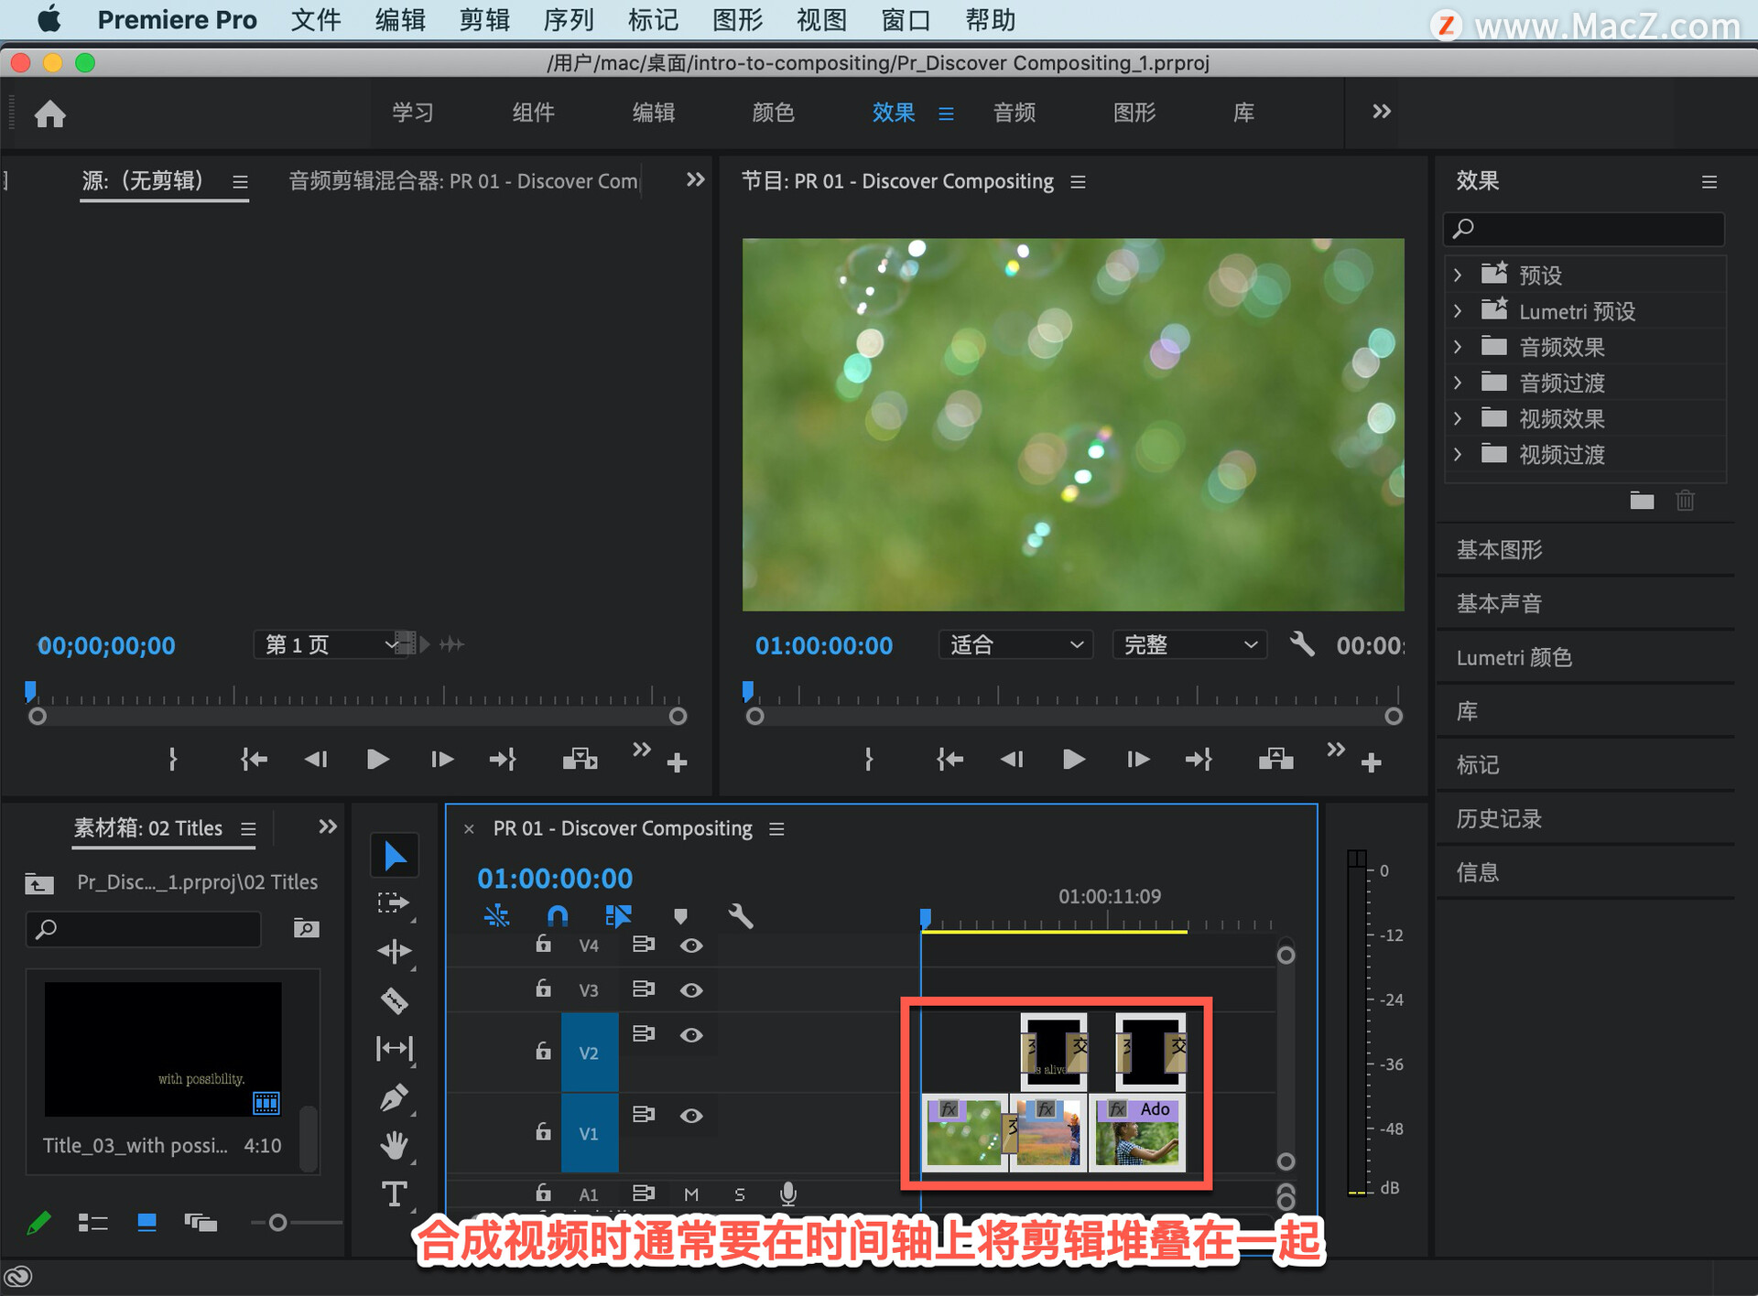Viewport: 1758px width, 1296px height.
Task: Open Program monitor settings wrench
Action: click(x=1302, y=644)
